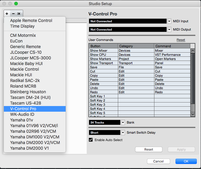Click the Apply button
201x169 pixels.
click(x=181, y=149)
